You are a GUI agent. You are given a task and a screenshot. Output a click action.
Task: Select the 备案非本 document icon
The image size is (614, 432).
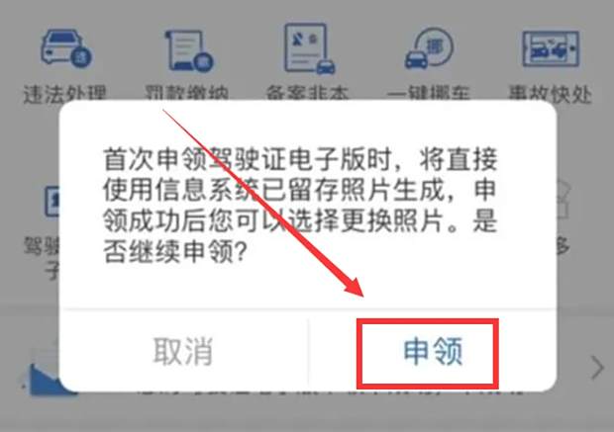(309, 48)
